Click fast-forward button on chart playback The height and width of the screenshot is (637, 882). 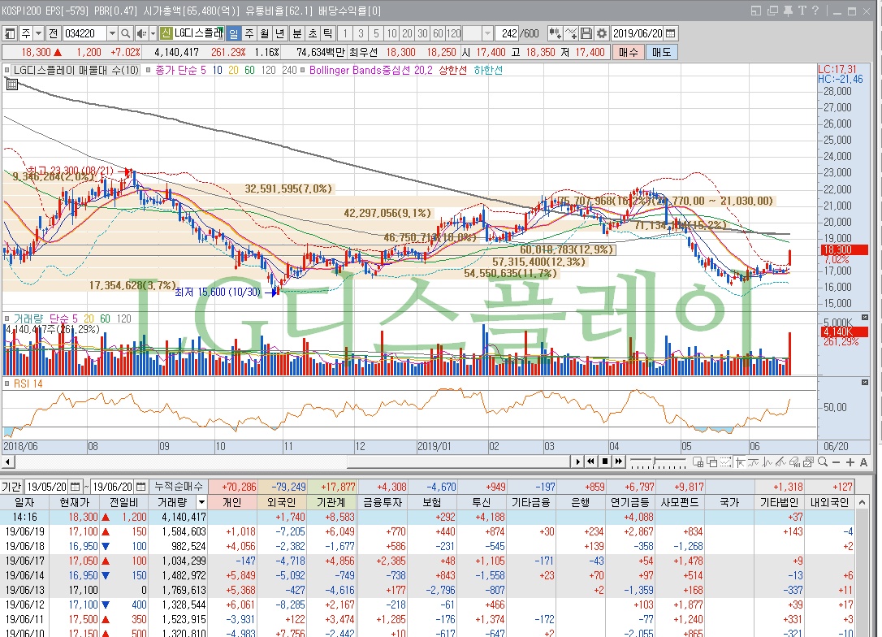coord(619,462)
